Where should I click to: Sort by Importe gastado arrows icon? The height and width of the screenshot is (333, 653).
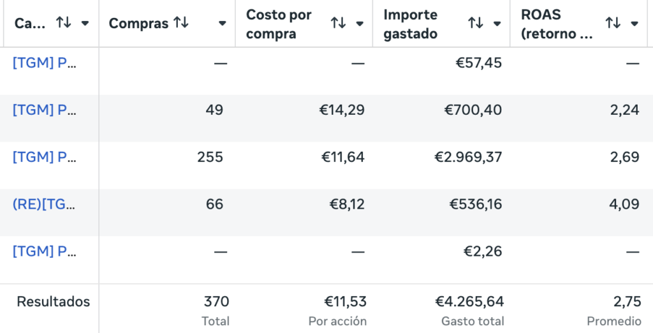(x=476, y=24)
